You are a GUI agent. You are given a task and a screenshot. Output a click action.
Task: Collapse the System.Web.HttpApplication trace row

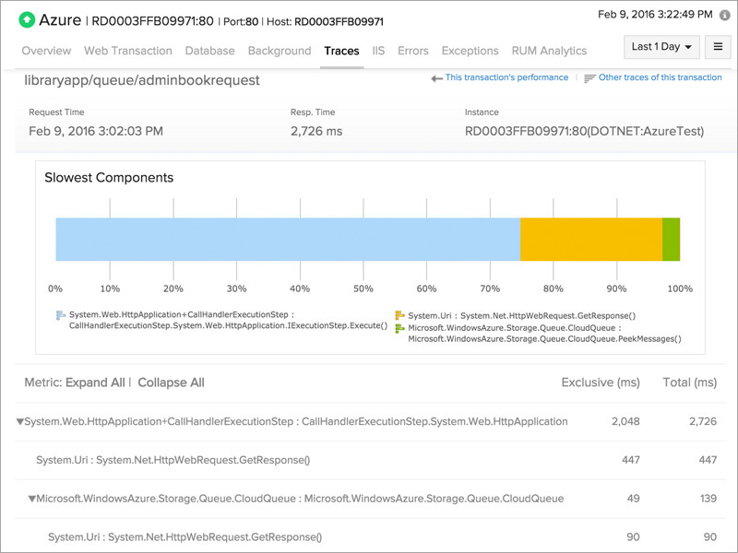(20, 422)
